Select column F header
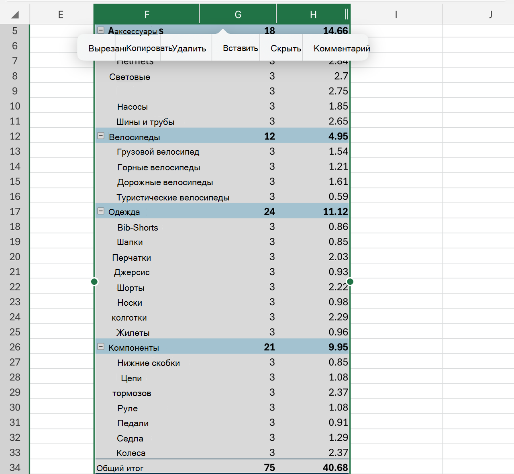The width and height of the screenshot is (514, 474). (147, 15)
